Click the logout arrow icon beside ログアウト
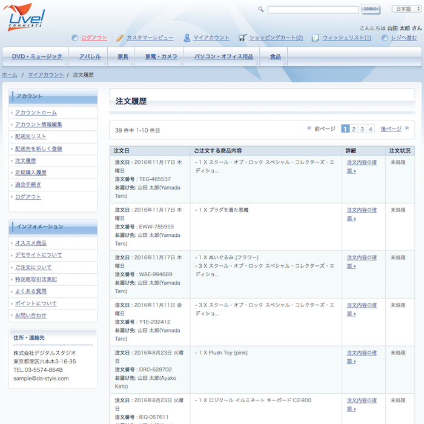The image size is (424, 424). pyautogui.click(x=75, y=38)
